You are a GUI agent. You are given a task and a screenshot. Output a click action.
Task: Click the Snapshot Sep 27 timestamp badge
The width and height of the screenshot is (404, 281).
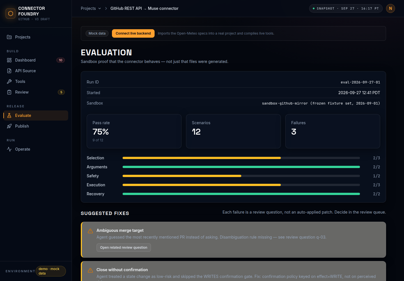346,8
